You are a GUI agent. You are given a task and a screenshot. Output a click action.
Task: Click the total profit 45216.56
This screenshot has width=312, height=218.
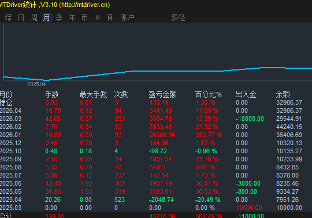pyautogui.click(x=162, y=216)
